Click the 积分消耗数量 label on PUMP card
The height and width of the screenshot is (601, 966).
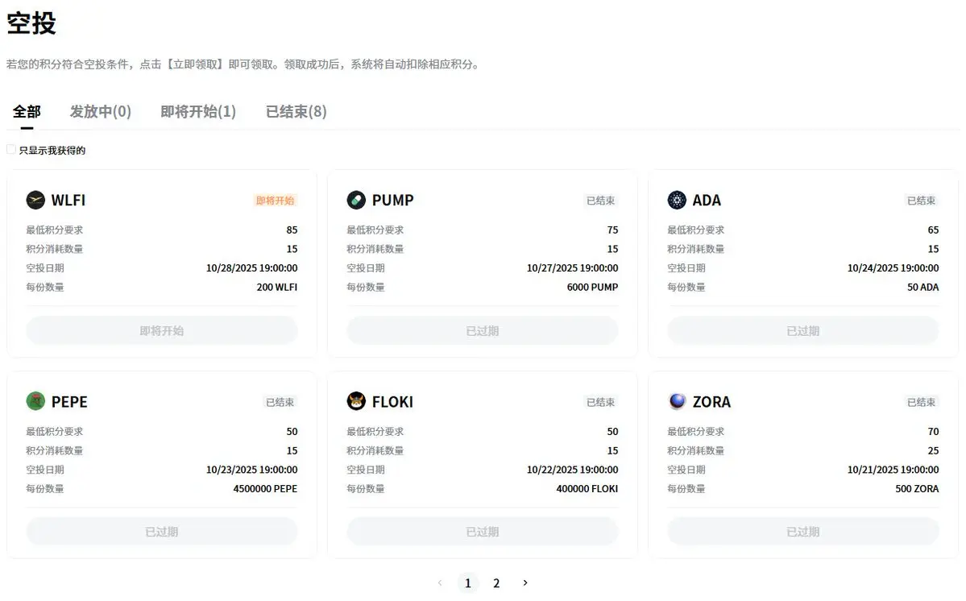click(x=375, y=249)
